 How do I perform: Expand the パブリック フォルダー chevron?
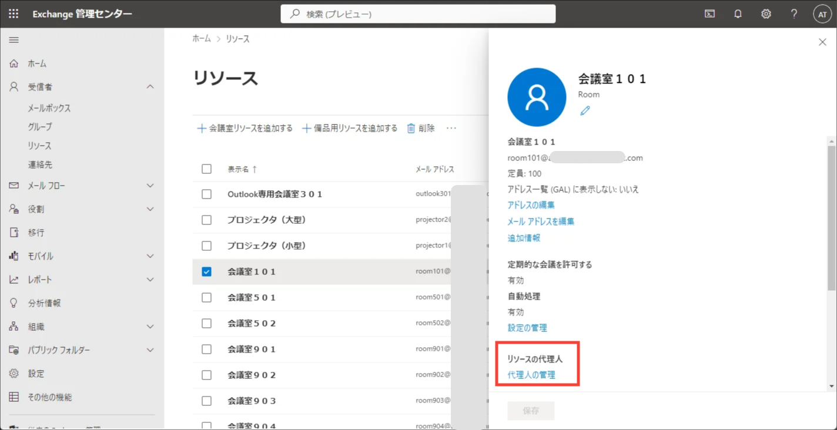pos(150,350)
